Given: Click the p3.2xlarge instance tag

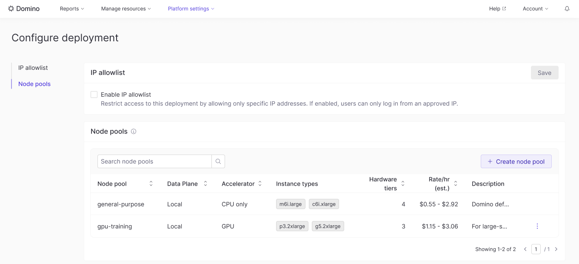Looking at the screenshot, I should [292, 226].
